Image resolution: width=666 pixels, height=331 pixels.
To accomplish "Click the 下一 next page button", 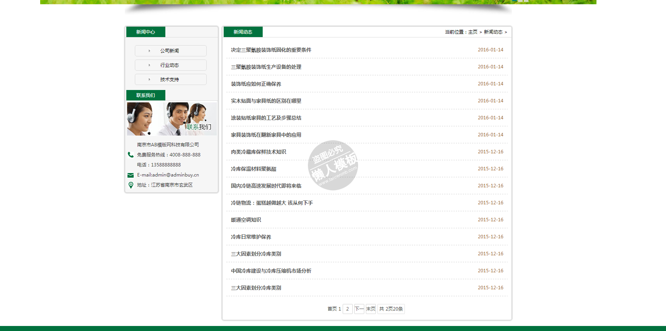I will tap(359, 309).
